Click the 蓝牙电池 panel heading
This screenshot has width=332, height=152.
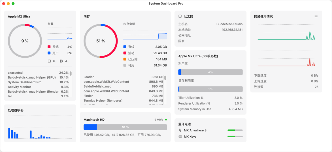[x=185, y=124]
